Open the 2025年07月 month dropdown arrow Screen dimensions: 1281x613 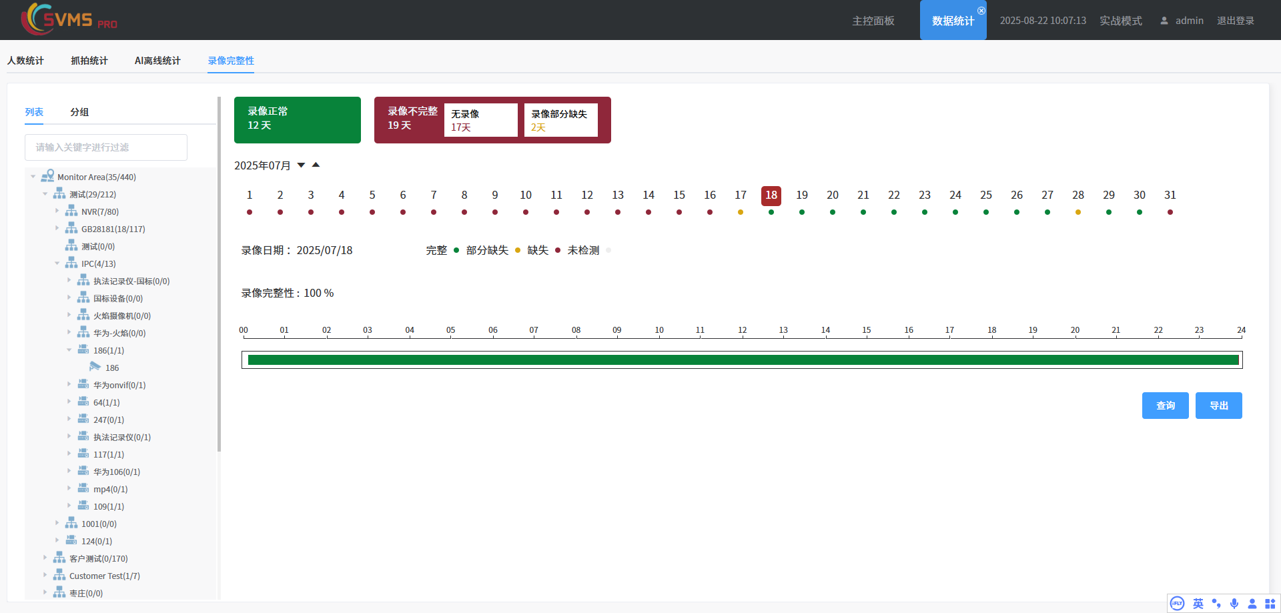coord(301,165)
